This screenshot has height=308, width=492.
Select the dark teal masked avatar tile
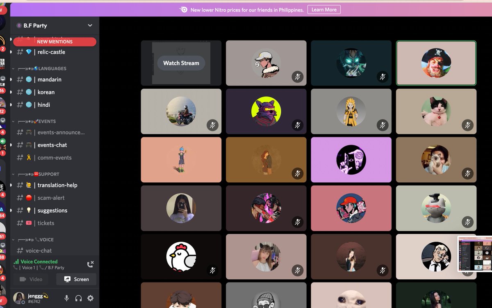(x=351, y=63)
